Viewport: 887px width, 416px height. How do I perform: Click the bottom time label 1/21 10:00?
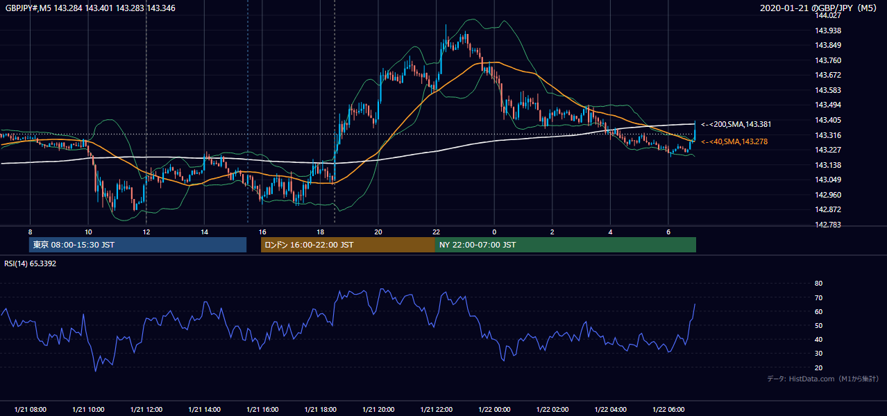pos(88,409)
